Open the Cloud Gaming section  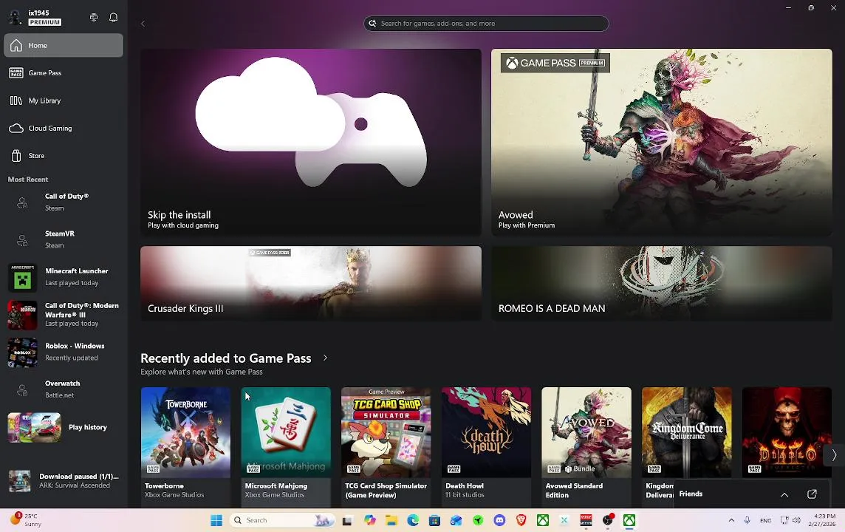64,129
